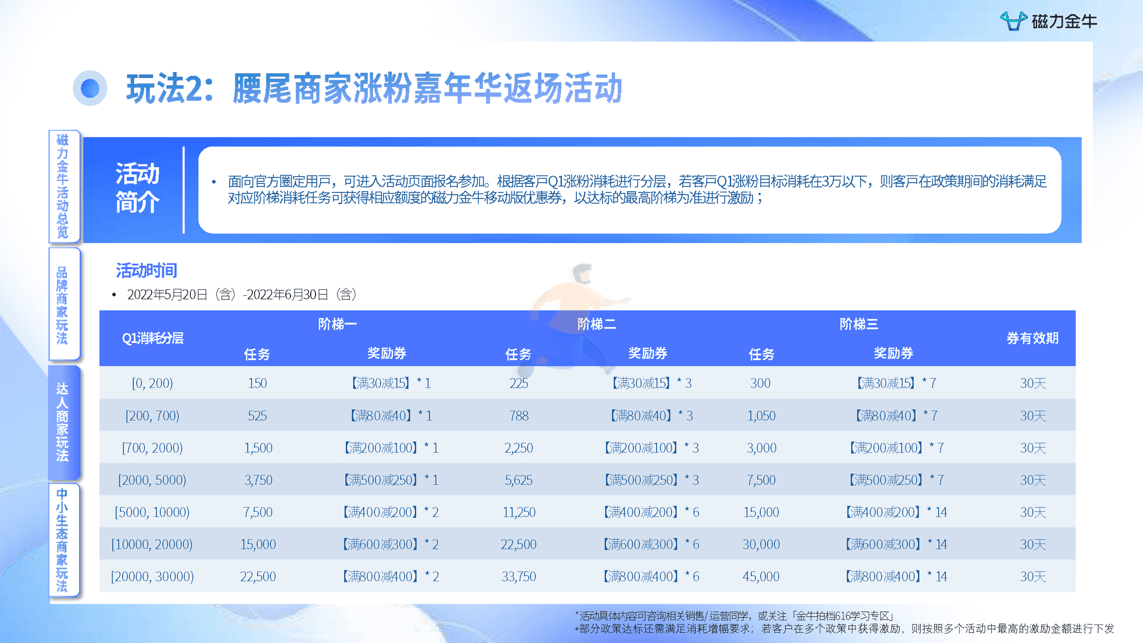Click the 阶梯二 column header
Image resolution: width=1143 pixels, height=643 pixels.
(x=597, y=324)
